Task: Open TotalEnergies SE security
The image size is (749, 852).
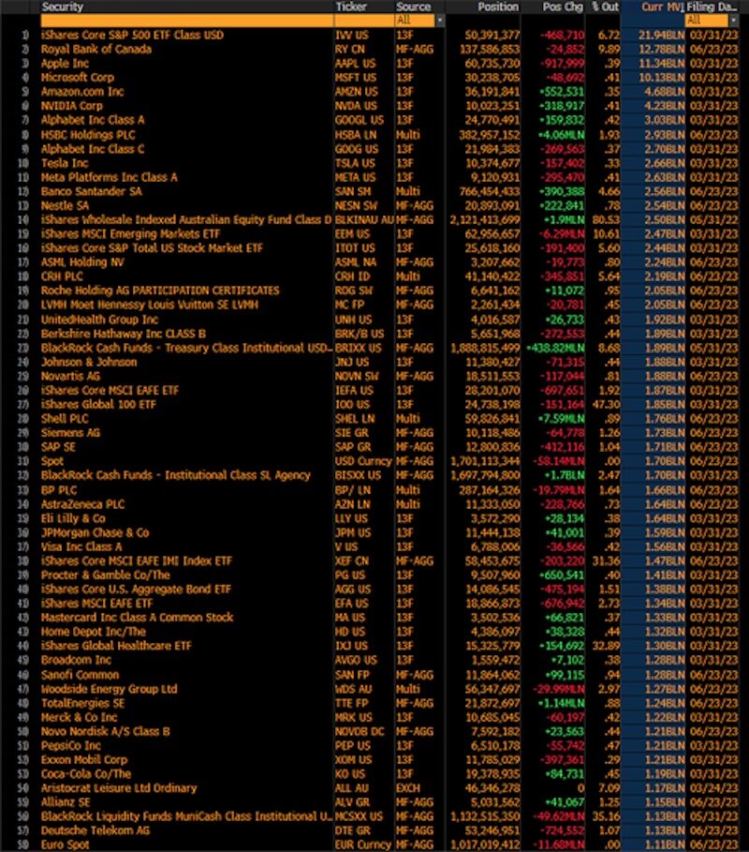Action: coord(82,703)
